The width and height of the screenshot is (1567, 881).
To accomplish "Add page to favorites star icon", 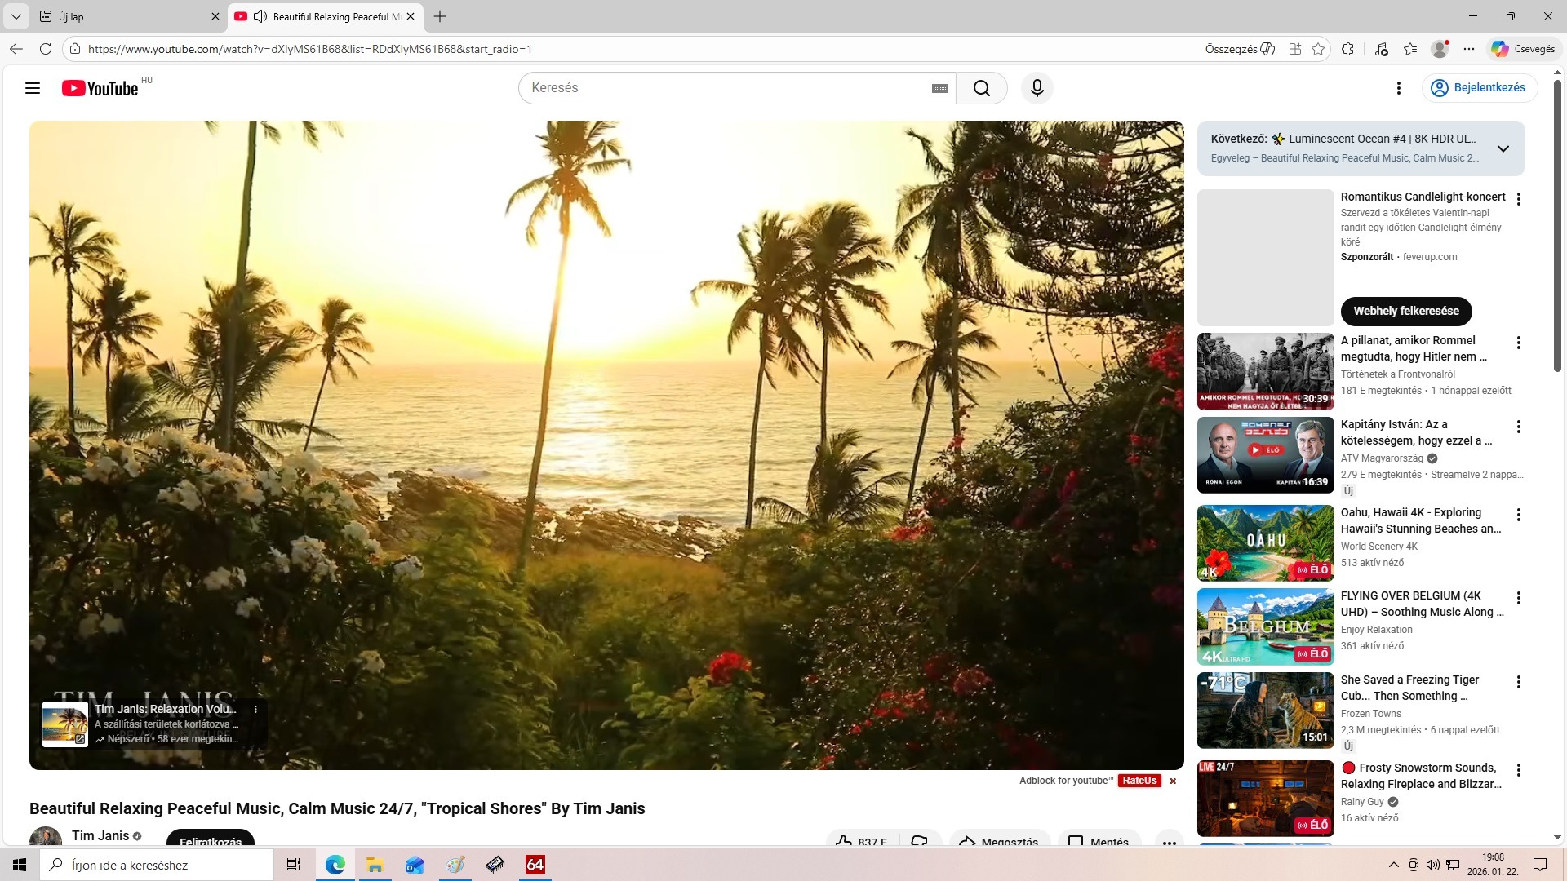I will coord(1318,49).
